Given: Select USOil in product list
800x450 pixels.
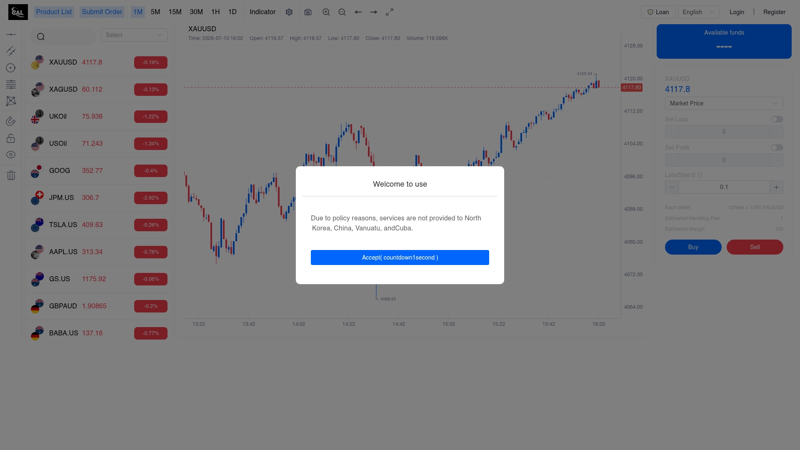Looking at the screenshot, I should [99, 144].
